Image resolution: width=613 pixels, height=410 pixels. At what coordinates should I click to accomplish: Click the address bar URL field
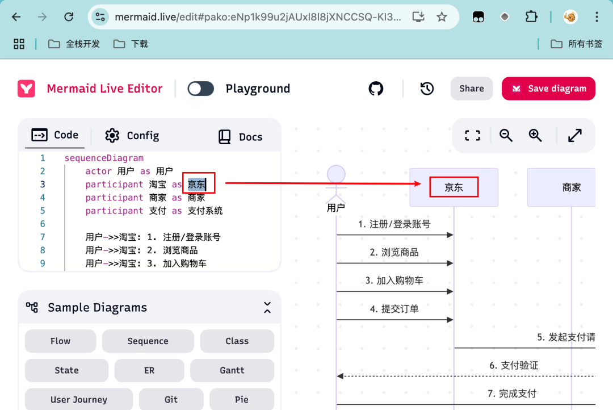(x=258, y=17)
